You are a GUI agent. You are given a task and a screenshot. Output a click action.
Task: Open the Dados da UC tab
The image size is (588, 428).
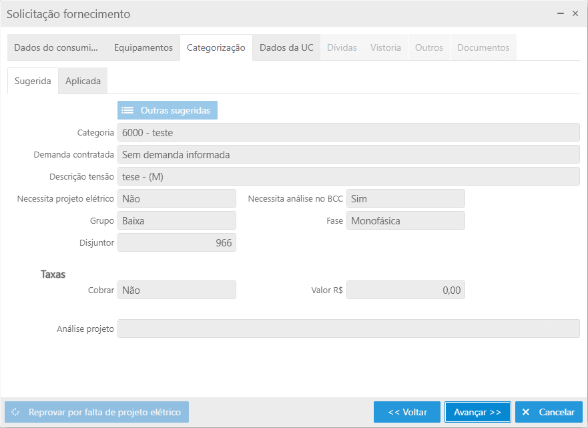(286, 47)
